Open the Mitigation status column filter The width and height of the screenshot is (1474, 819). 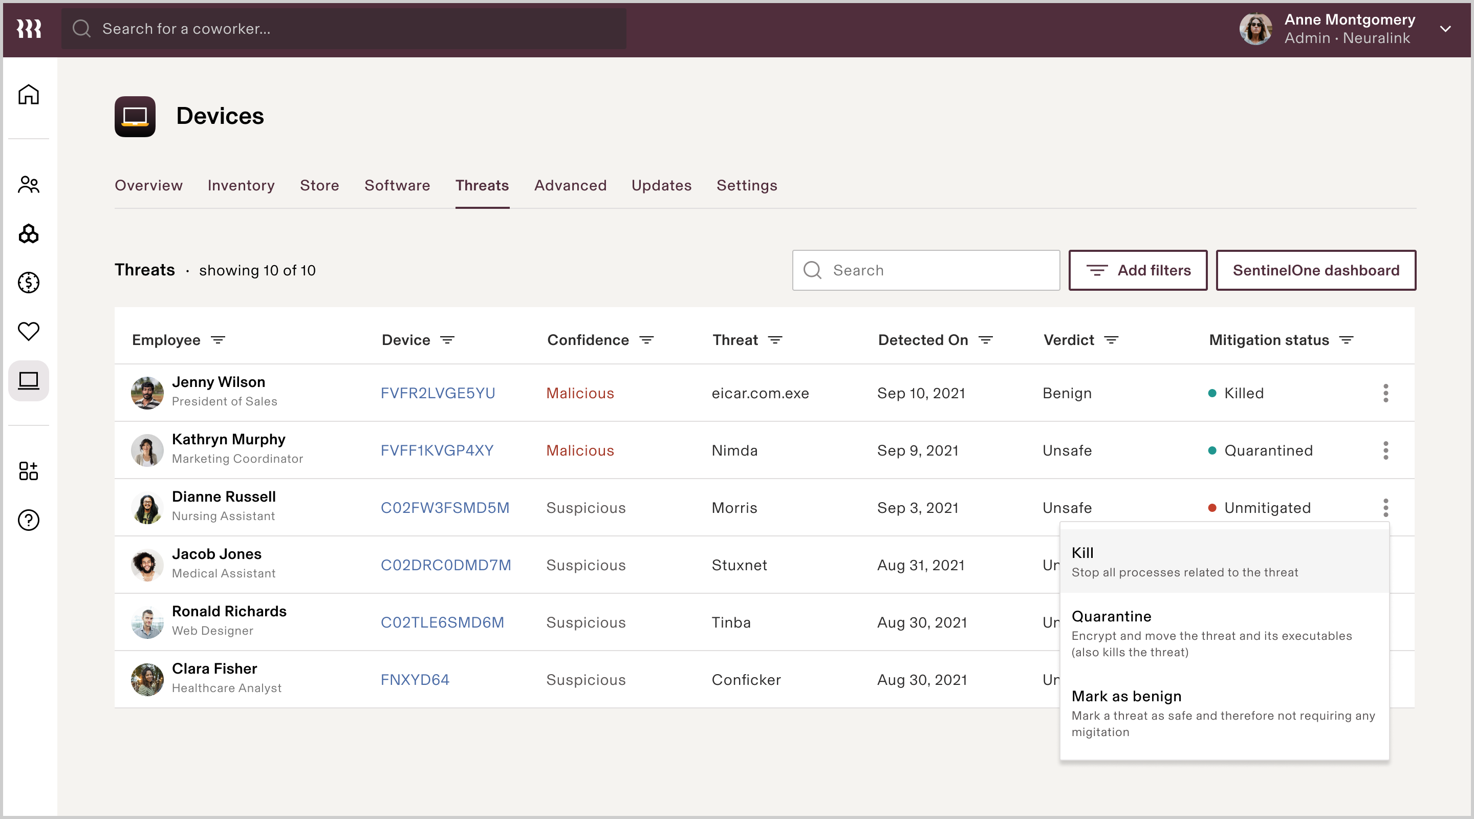pyautogui.click(x=1347, y=340)
